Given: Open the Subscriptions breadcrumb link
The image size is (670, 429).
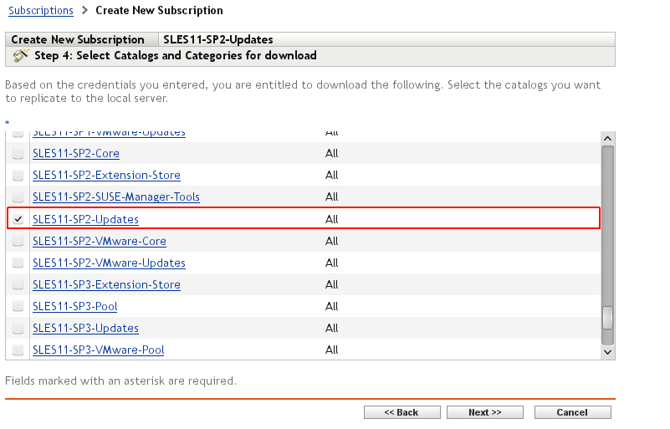Looking at the screenshot, I should point(41,11).
